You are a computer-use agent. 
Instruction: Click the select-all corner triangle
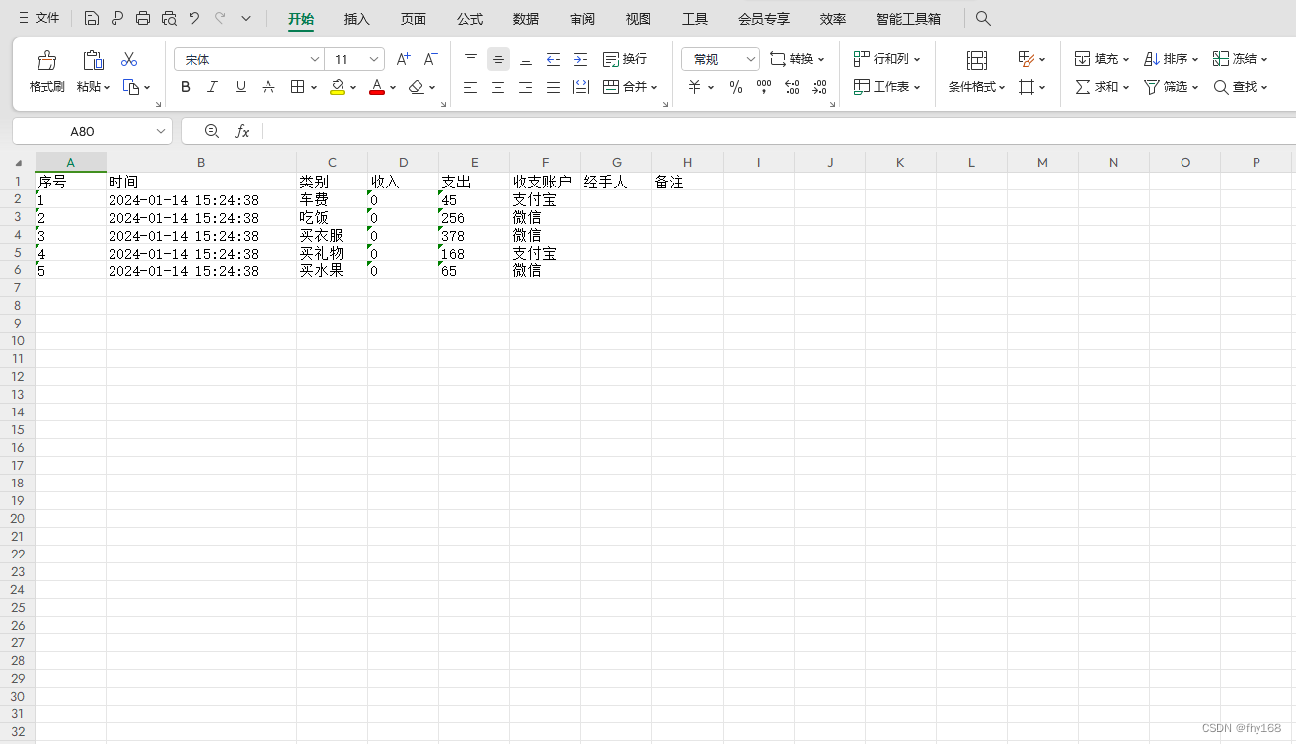(18, 163)
